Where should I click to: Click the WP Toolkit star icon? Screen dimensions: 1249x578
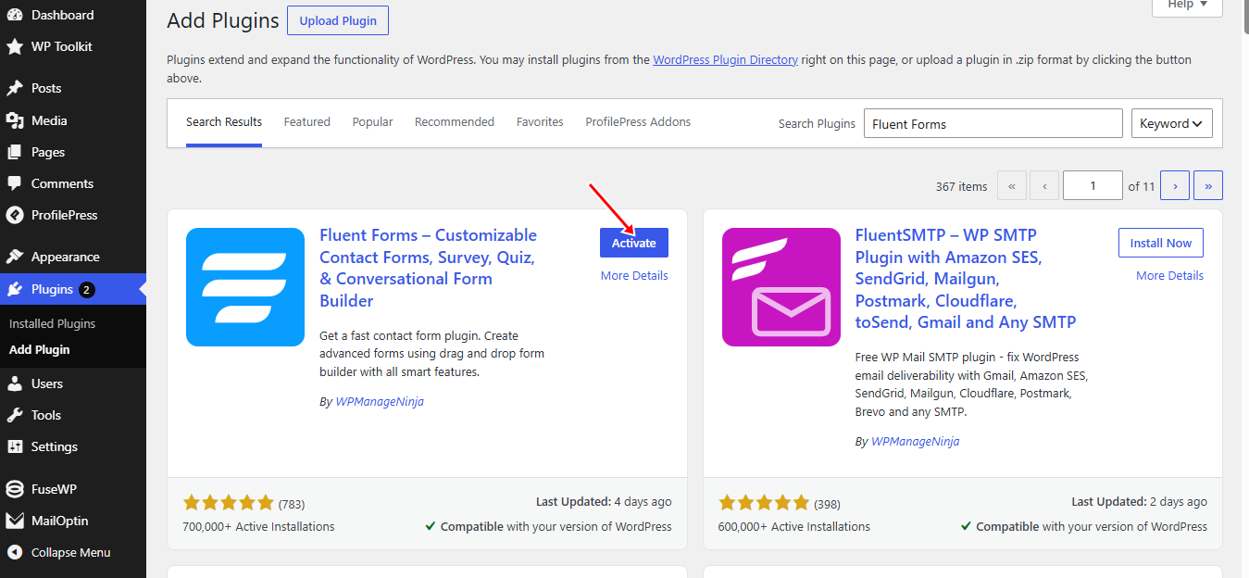click(15, 46)
